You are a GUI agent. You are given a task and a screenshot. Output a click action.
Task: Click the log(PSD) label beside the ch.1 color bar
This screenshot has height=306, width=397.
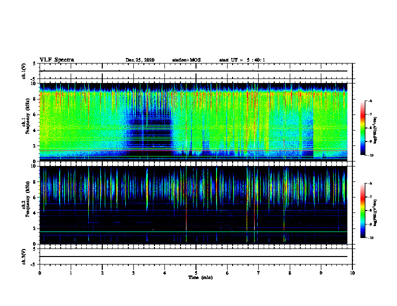(375, 130)
